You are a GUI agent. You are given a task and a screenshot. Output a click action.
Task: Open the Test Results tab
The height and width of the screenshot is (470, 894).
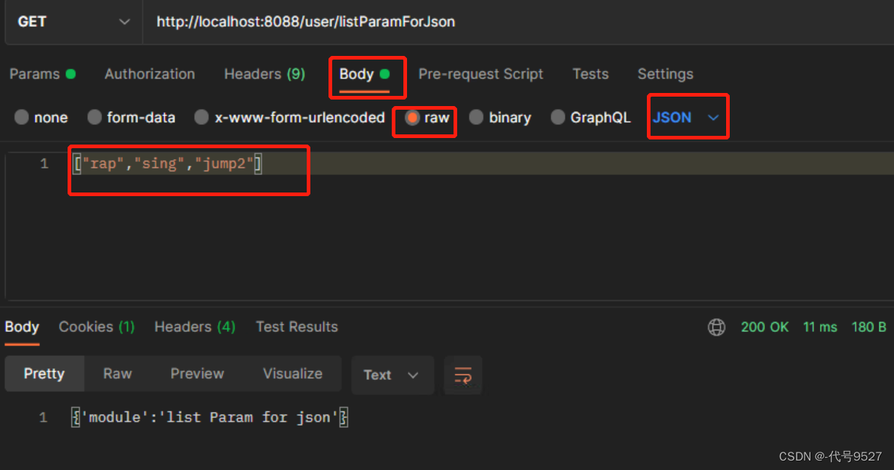pos(297,327)
